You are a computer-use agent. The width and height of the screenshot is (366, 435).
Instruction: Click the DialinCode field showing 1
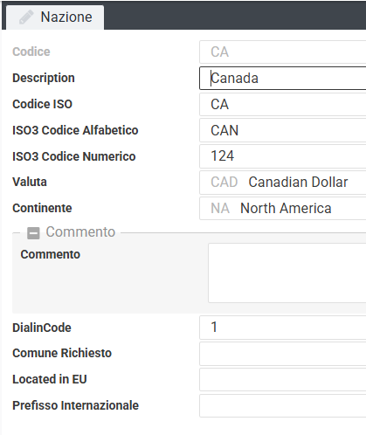click(282, 328)
